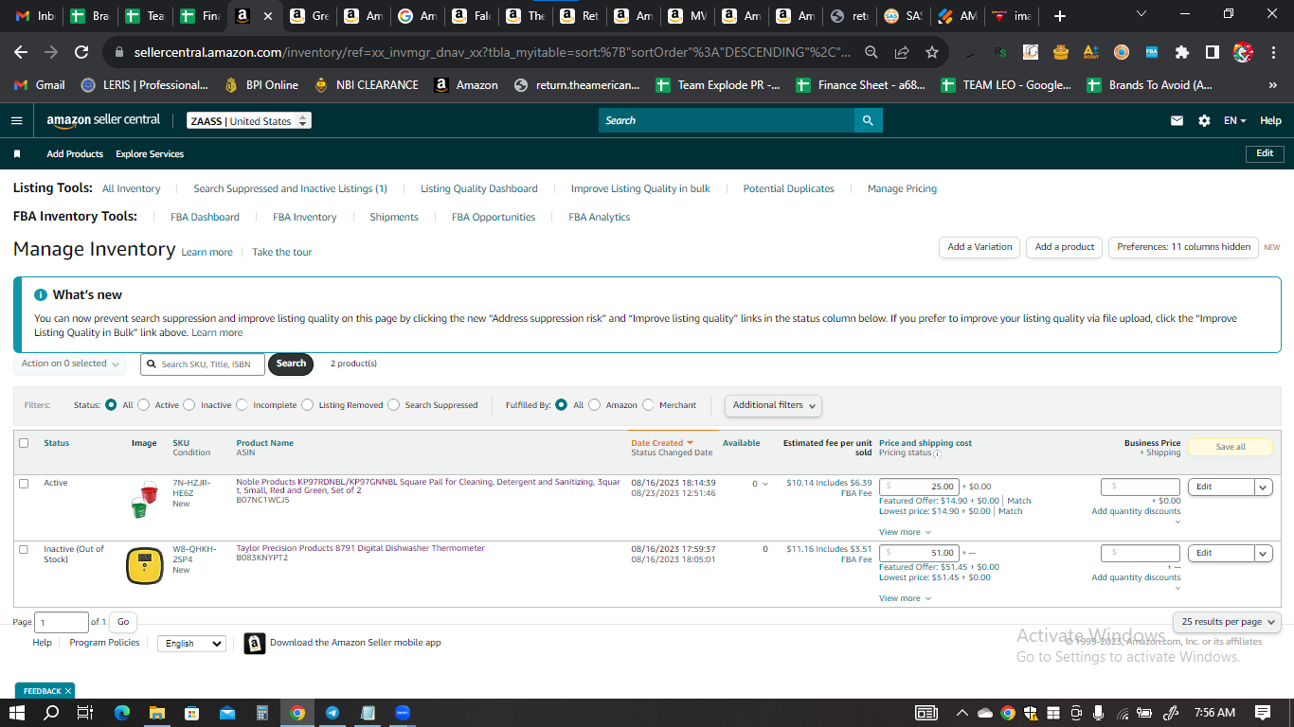Image resolution: width=1294 pixels, height=727 pixels.
Task: Click the share page icon in the address bar
Action: (x=902, y=52)
